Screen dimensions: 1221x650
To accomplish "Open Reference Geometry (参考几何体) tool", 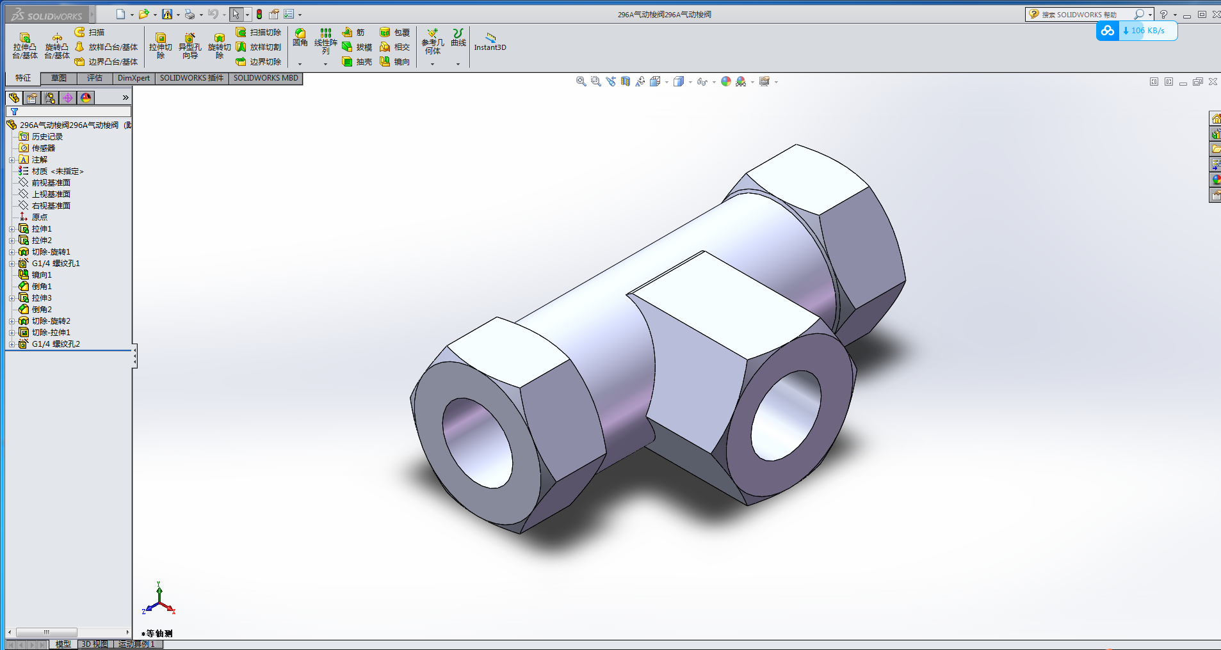I will pos(433,42).
